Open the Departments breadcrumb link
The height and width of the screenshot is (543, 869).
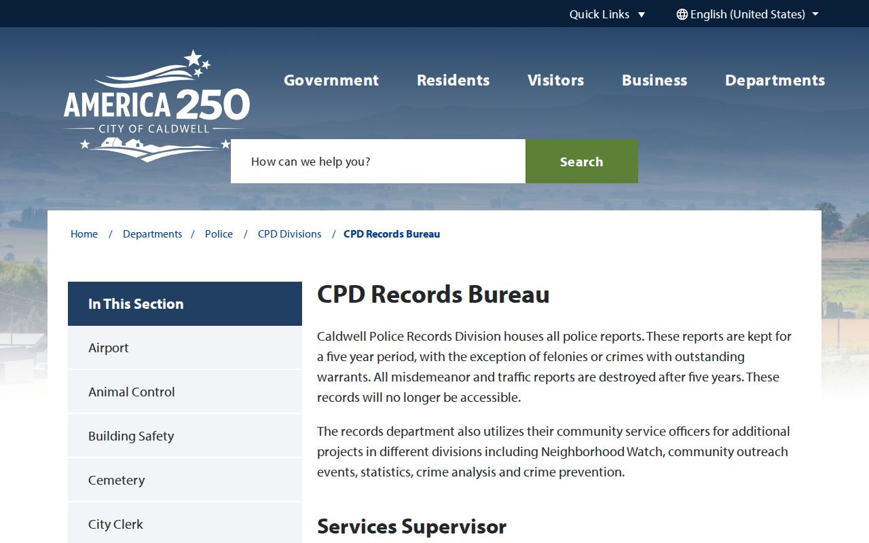(x=152, y=233)
